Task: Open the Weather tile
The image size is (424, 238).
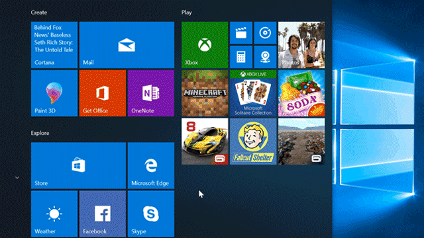Action: tap(54, 214)
